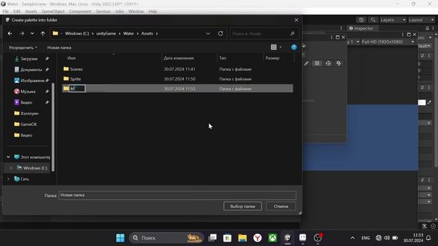Open the Хэллоуин folder in navigation pane

[29, 113]
